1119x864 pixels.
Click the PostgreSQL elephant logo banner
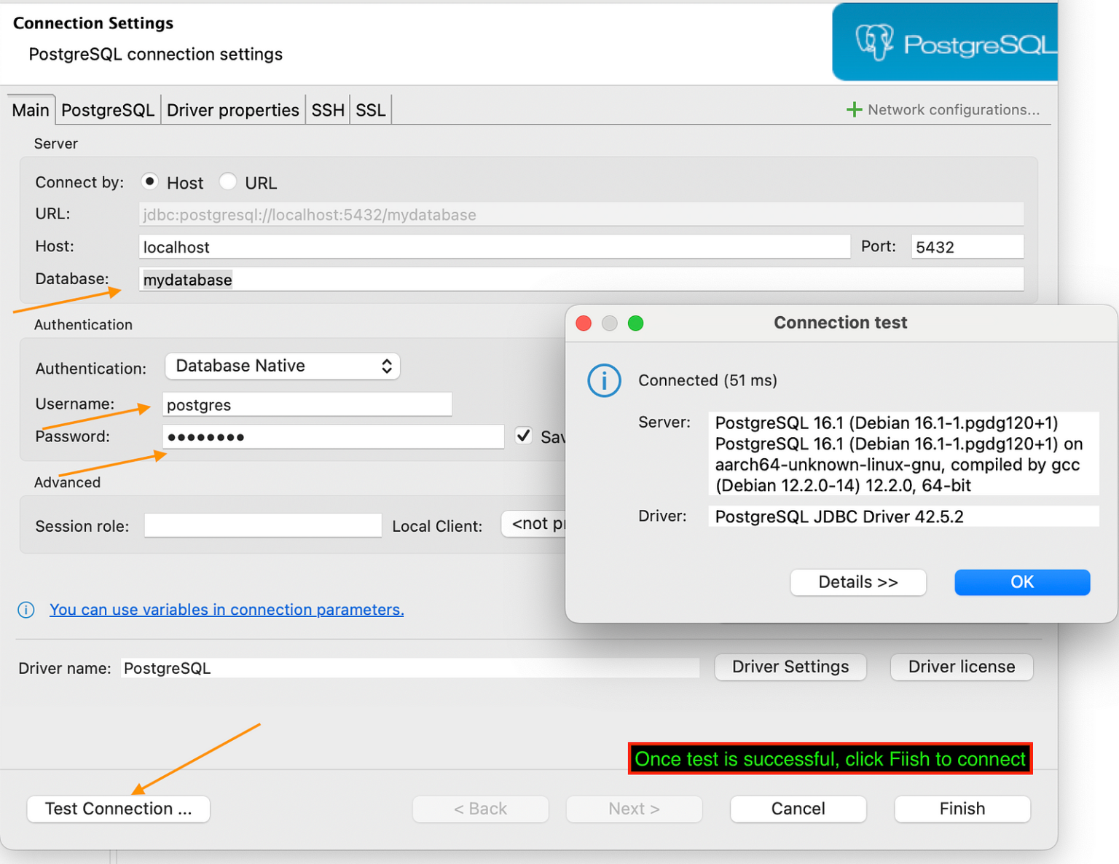point(944,43)
